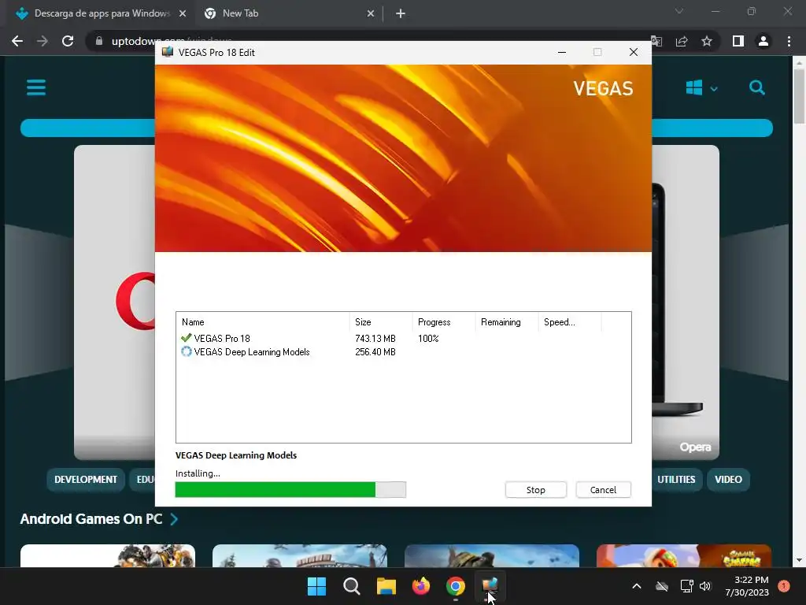The width and height of the screenshot is (806, 605).
Task: Click the Remaining column header
Action: pyautogui.click(x=506, y=322)
